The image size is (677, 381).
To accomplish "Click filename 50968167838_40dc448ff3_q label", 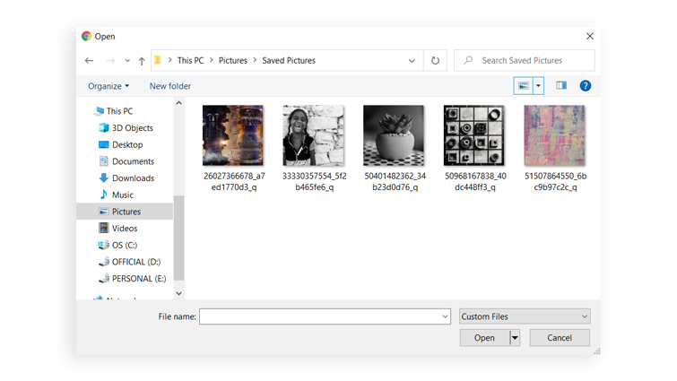I will (475, 182).
